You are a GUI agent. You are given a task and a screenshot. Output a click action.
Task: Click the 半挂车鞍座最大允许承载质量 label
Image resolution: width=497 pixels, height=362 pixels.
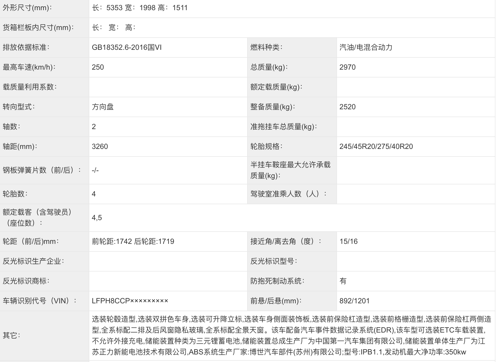pyautogui.click(x=290, y=170)
